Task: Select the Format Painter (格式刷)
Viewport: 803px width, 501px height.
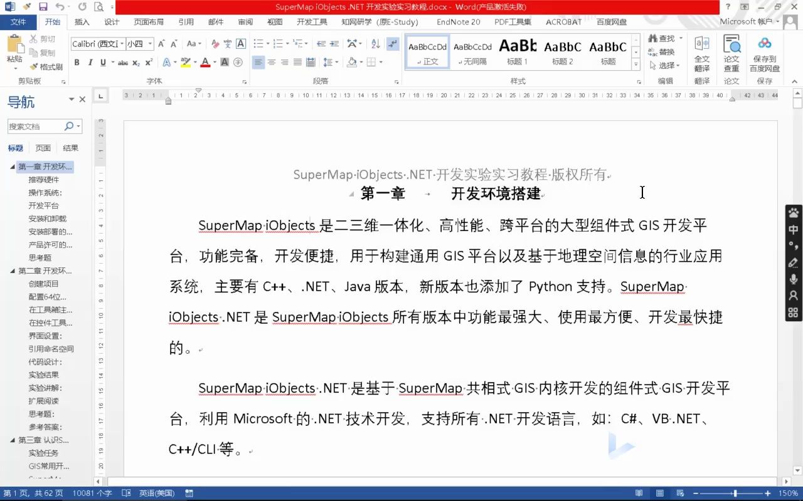Action: click(x=46, y=66)
